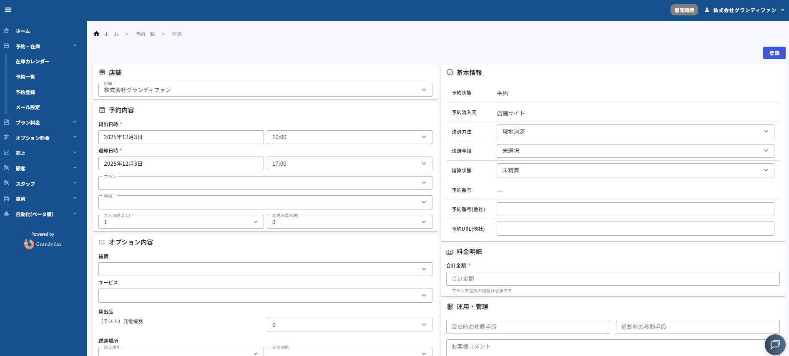789x356 pixels.
Task: Open 在庫カレンダー from sidebar
Action: pyautogui.click(x=33, y=62)
